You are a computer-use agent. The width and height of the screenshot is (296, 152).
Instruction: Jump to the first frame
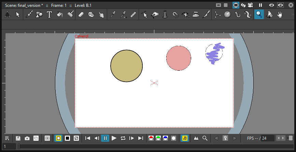pyautogui.click(x=88, y=138)
